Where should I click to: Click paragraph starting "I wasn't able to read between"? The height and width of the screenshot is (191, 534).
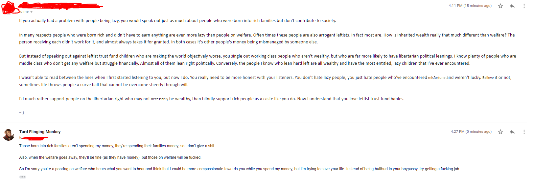pyautogui.click(x=265, y=81)
